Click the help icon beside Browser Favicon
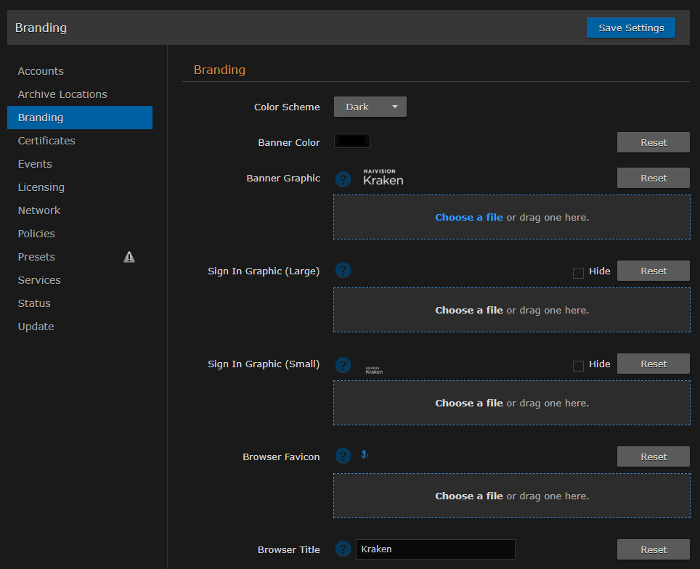 click(343, 457)
